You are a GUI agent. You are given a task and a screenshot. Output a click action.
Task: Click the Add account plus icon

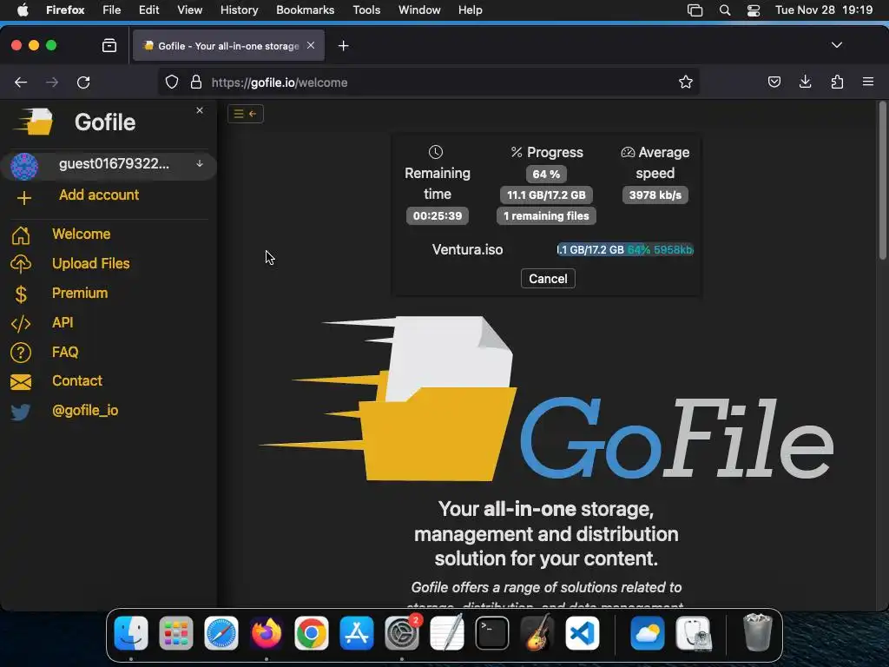(23, 198)
